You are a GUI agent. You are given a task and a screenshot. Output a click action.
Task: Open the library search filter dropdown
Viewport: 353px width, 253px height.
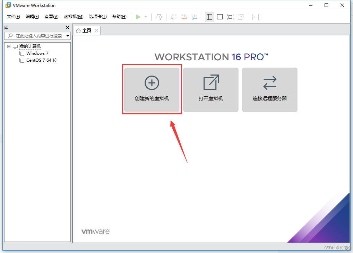[x=68, y=36]
